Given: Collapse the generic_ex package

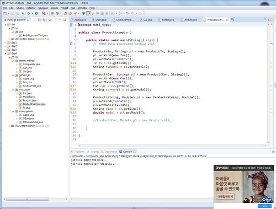Looking at the screenshot, I should coord(13,75).
